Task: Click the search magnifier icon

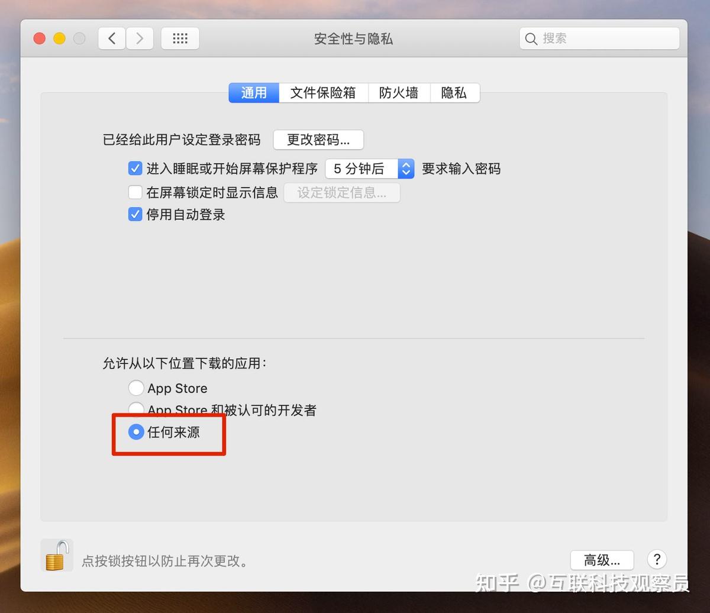Action: (x=531, y=38)
